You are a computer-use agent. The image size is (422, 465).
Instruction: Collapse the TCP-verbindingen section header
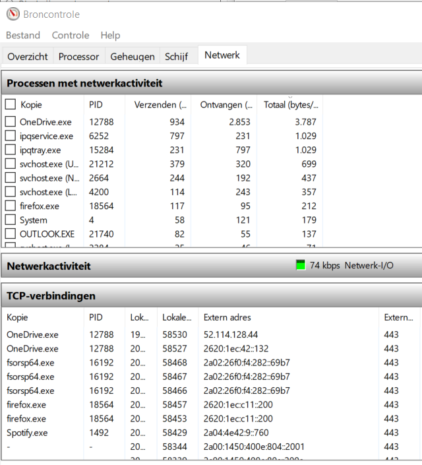[212, 295]
